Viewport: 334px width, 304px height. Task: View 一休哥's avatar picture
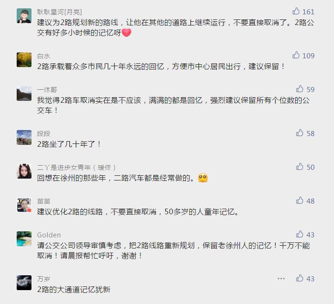tap(24, 93)
